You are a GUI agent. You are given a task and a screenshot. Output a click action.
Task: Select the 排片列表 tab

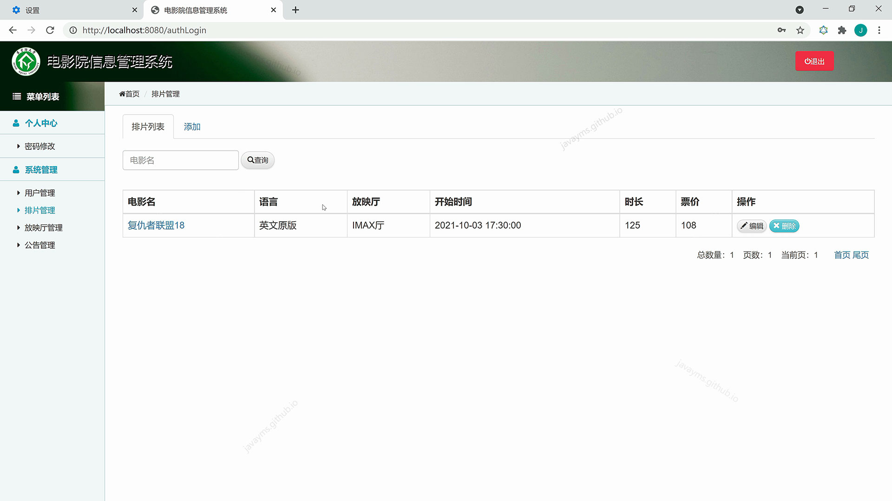coord(148,127)
